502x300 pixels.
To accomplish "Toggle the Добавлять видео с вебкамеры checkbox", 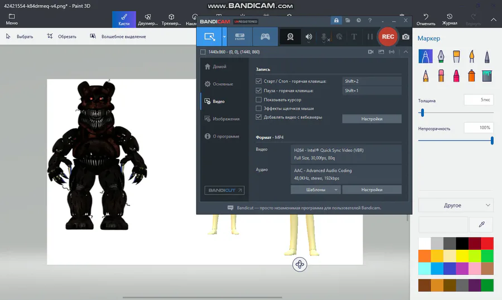I will tap(259, 117).
